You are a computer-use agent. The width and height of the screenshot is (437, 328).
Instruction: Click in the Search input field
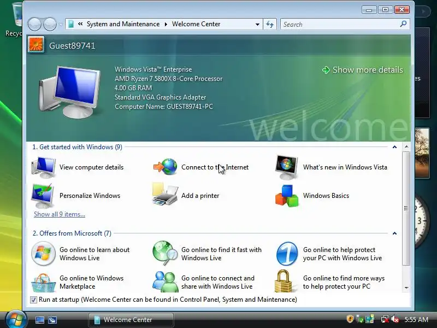coord(340,24)
